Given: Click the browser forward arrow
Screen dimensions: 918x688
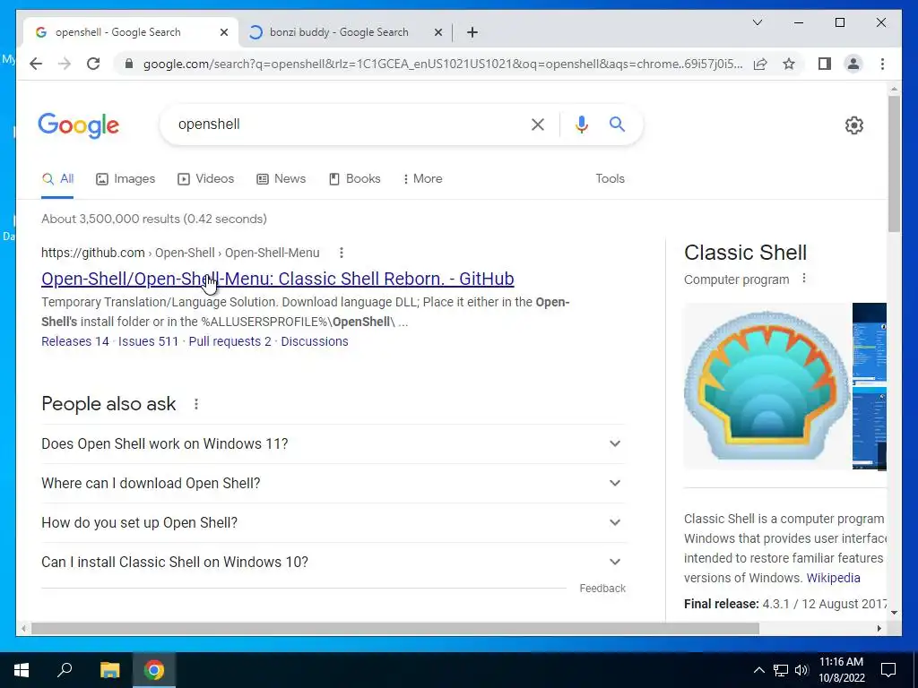Looking at the screenshot, I should (65, 64).
